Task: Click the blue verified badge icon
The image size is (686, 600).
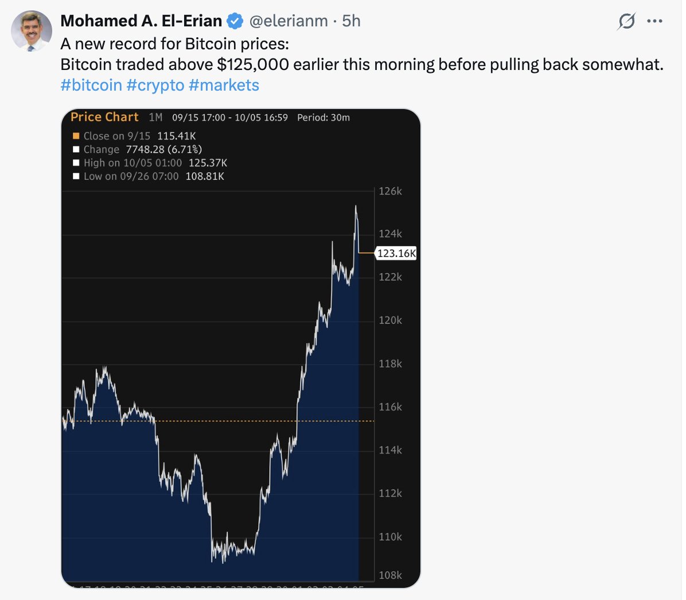Action: pos(235,21)
